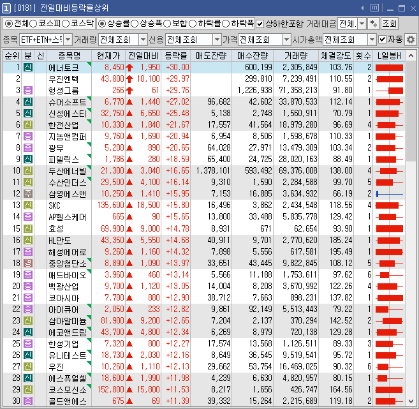Screen dimensions: 419x409
Task: Click the 증 badge for 형성그룹
Action: 28,91
